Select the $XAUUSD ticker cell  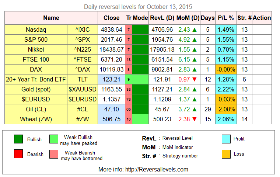pos(83,89)
